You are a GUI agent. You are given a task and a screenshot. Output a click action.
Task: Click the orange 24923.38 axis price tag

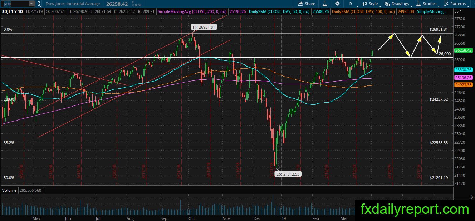coord(463,85)
